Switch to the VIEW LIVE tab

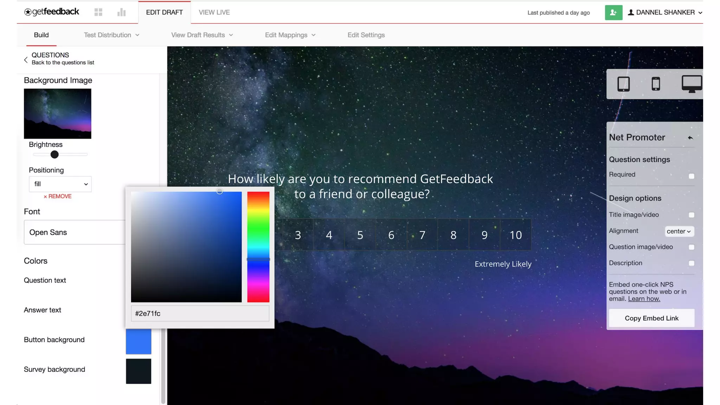pyautogui.click(x=214, y=12)
